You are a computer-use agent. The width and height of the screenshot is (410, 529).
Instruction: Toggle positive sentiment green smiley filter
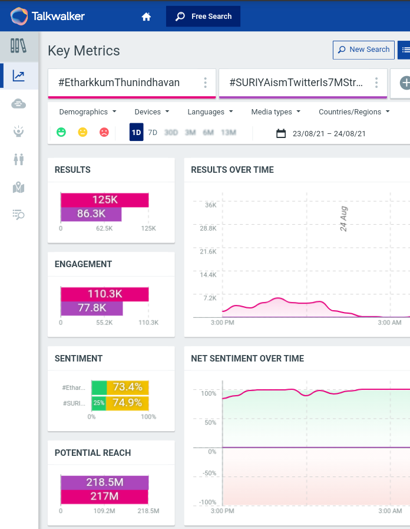point(61,132)
